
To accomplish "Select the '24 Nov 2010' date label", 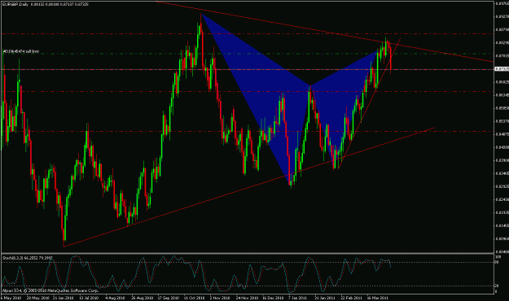I will point(247,298).
